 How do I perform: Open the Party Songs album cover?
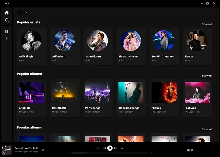pyautogui.click(x=98, y=92)
